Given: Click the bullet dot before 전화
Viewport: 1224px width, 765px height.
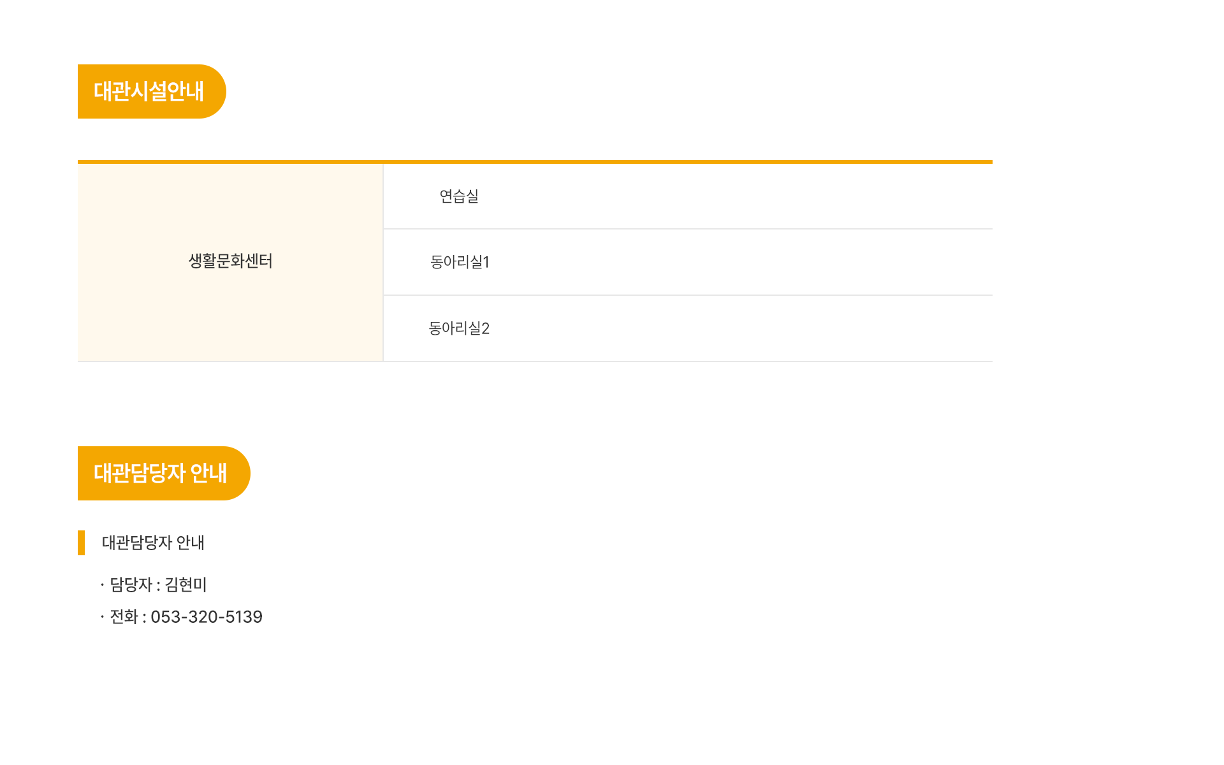Looking at the screenshot, I should [x=102, y=617].
